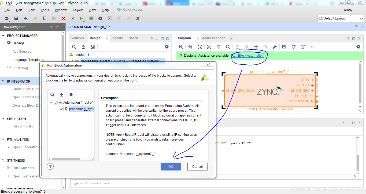The height and width of the screenshot is (194, 366).
Task: Save the block design with the floppy icon
Action: (x=16, y=18)
